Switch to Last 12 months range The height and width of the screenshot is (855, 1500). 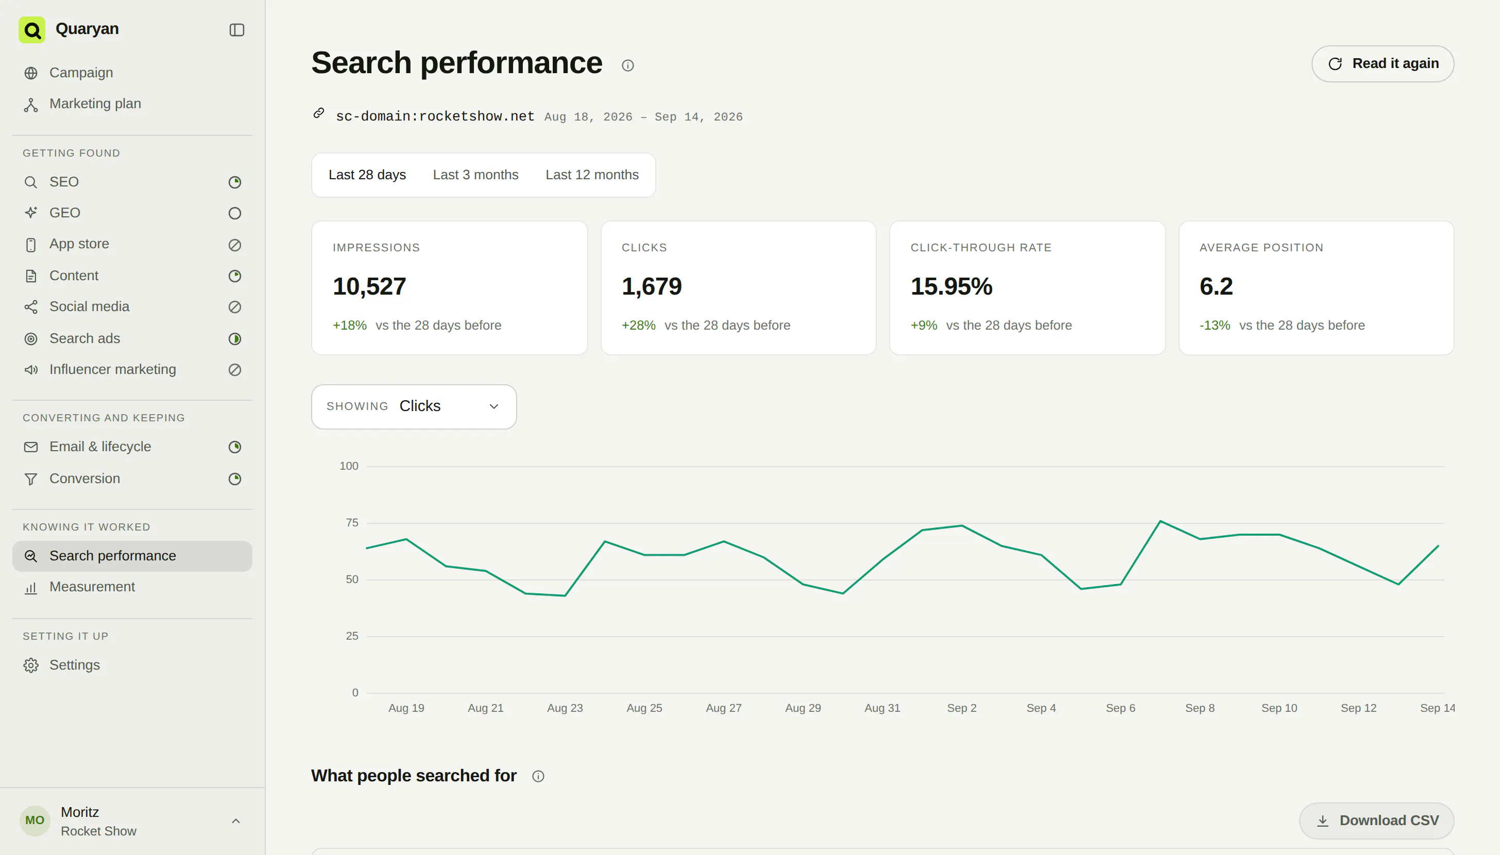[x=592, y=175]
